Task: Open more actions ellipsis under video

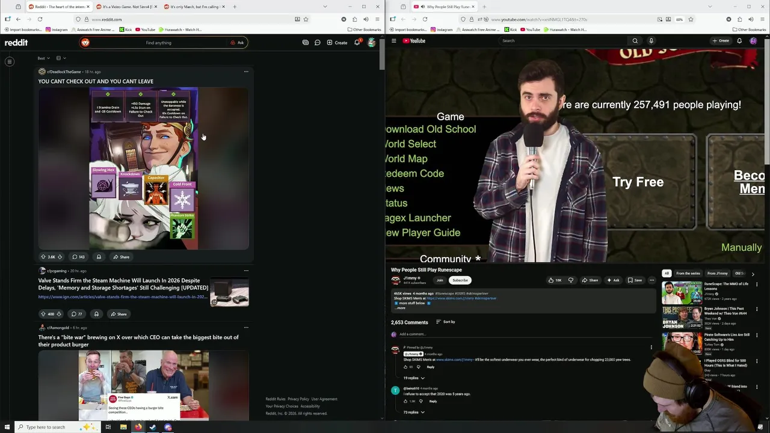Action: (x=651, y=280)
